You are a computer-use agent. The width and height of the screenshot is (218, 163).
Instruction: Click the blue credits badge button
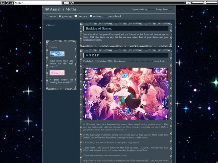[57, 54]
